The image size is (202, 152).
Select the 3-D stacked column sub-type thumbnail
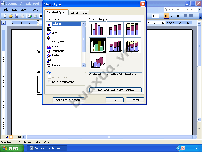[x=115, y=46]
